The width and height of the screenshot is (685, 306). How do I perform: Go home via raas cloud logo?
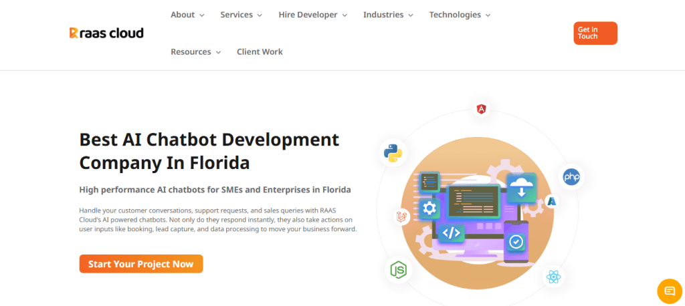pos(106,33)
